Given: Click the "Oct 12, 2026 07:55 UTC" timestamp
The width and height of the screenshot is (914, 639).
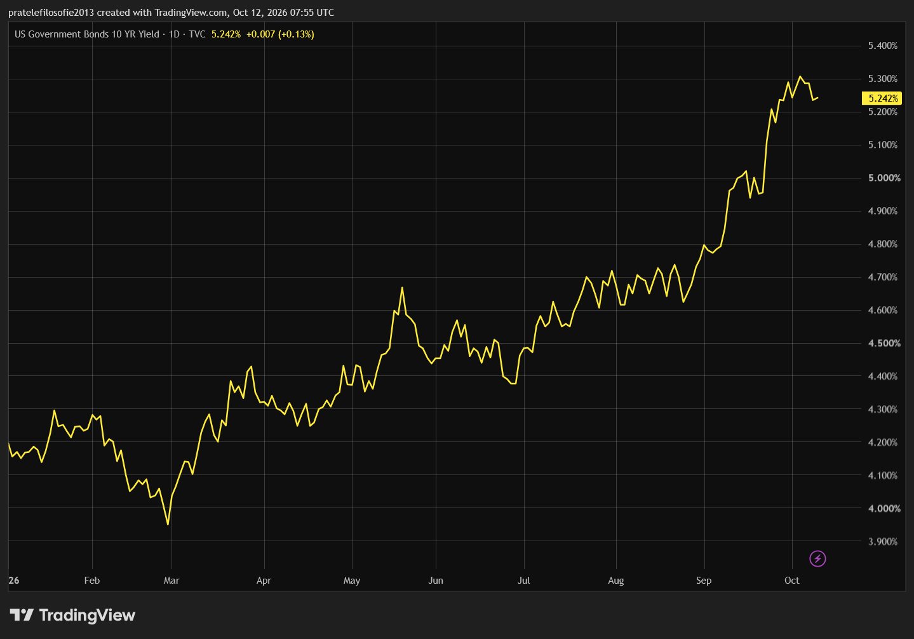Looking at the screenshot, I should click(283, 13).
